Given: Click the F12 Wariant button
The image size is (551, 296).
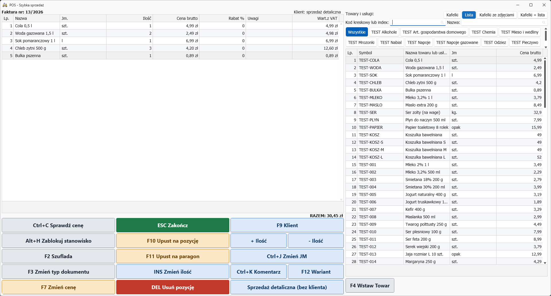Looking at the screenshot, I should (316, 272).
